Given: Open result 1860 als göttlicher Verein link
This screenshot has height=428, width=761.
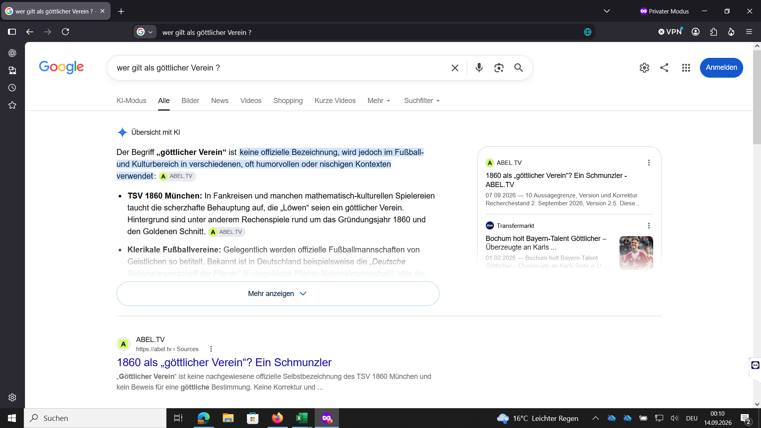Looking at the screenshot, I should [x=224, y=362].
